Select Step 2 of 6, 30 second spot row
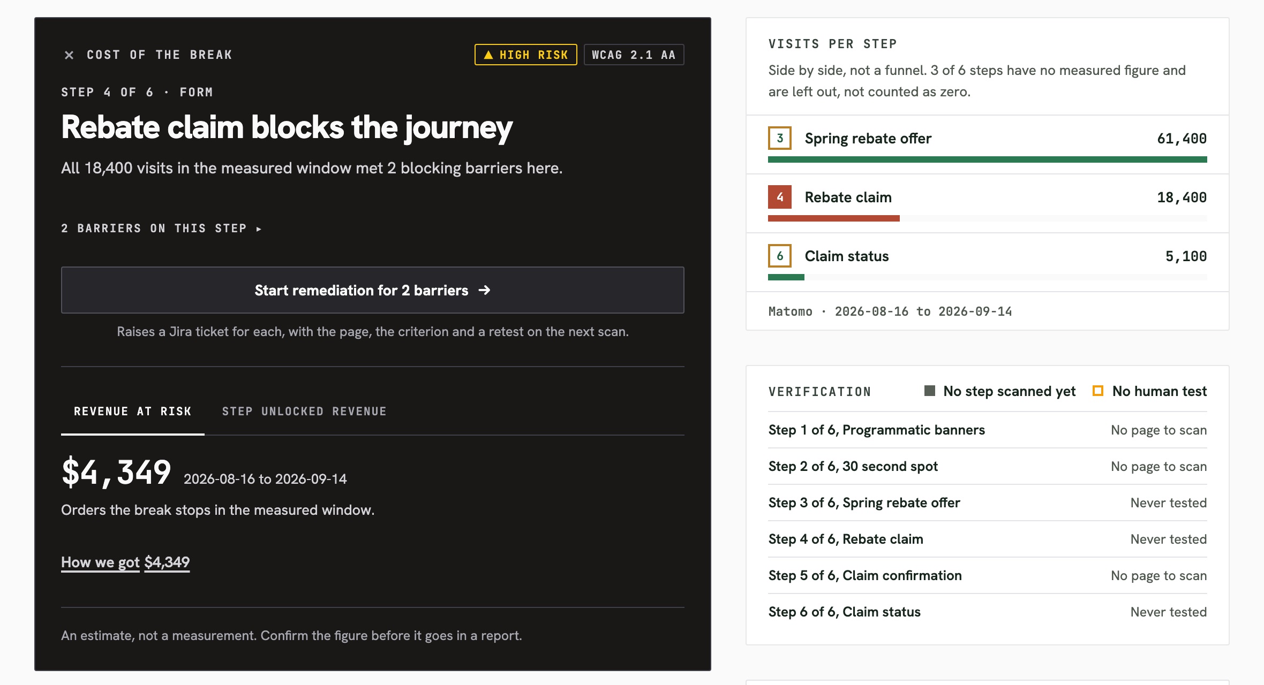 point(987,466)
